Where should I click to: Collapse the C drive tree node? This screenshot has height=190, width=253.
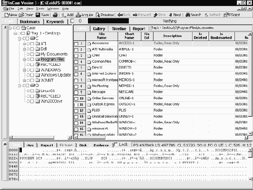pyautogui.click(x=19, y=39)
